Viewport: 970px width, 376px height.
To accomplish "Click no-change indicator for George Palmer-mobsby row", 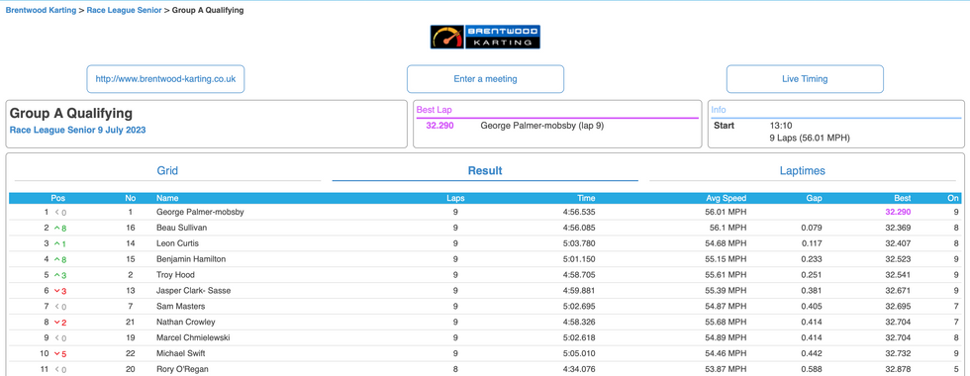I will (x=60, y=212).
